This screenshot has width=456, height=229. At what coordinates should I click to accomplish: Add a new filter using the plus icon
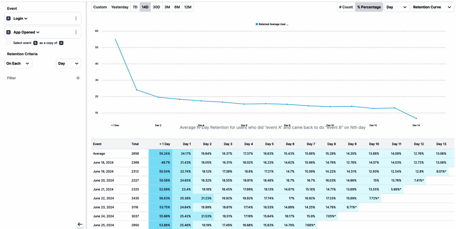point(78,78)
